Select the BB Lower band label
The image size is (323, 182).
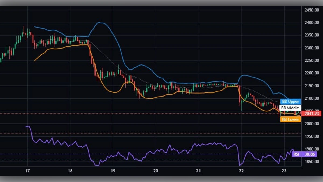tap(290, 119)
